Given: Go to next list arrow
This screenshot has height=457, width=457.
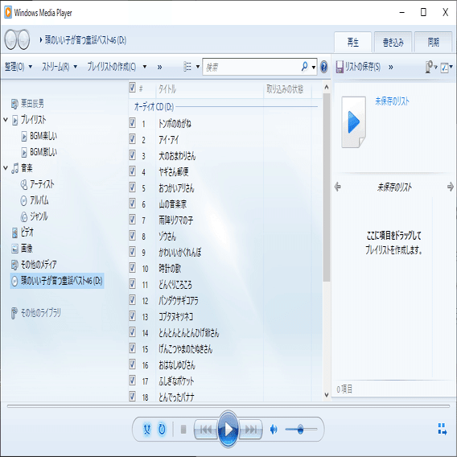Looking at the screenshot, I should [451, 187].
